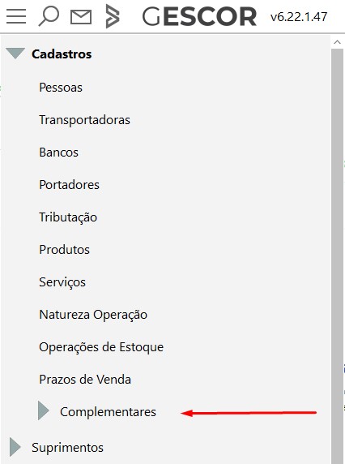Go to the Tributação entry

(68, 217)
